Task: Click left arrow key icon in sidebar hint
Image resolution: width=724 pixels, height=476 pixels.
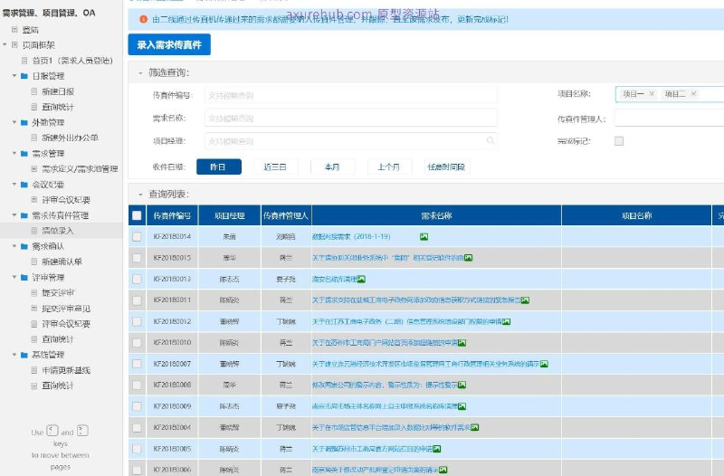Action: click(x=52, y=431)
